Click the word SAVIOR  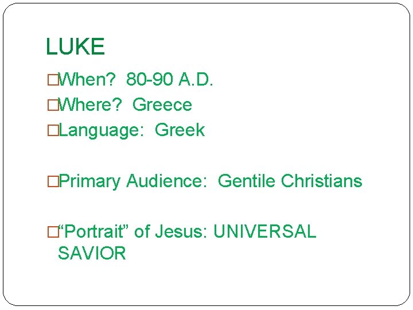click(92, 253)
